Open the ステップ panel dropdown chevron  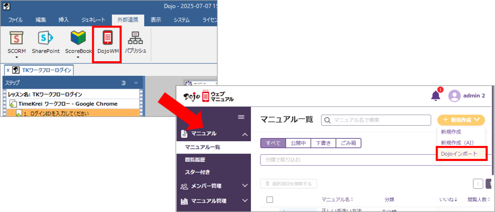click(x=136, y=83)
